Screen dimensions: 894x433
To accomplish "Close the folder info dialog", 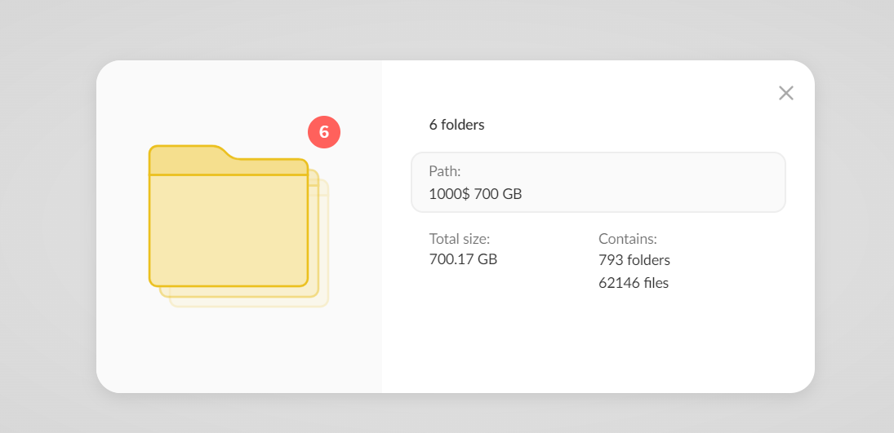I will (785, 93).
